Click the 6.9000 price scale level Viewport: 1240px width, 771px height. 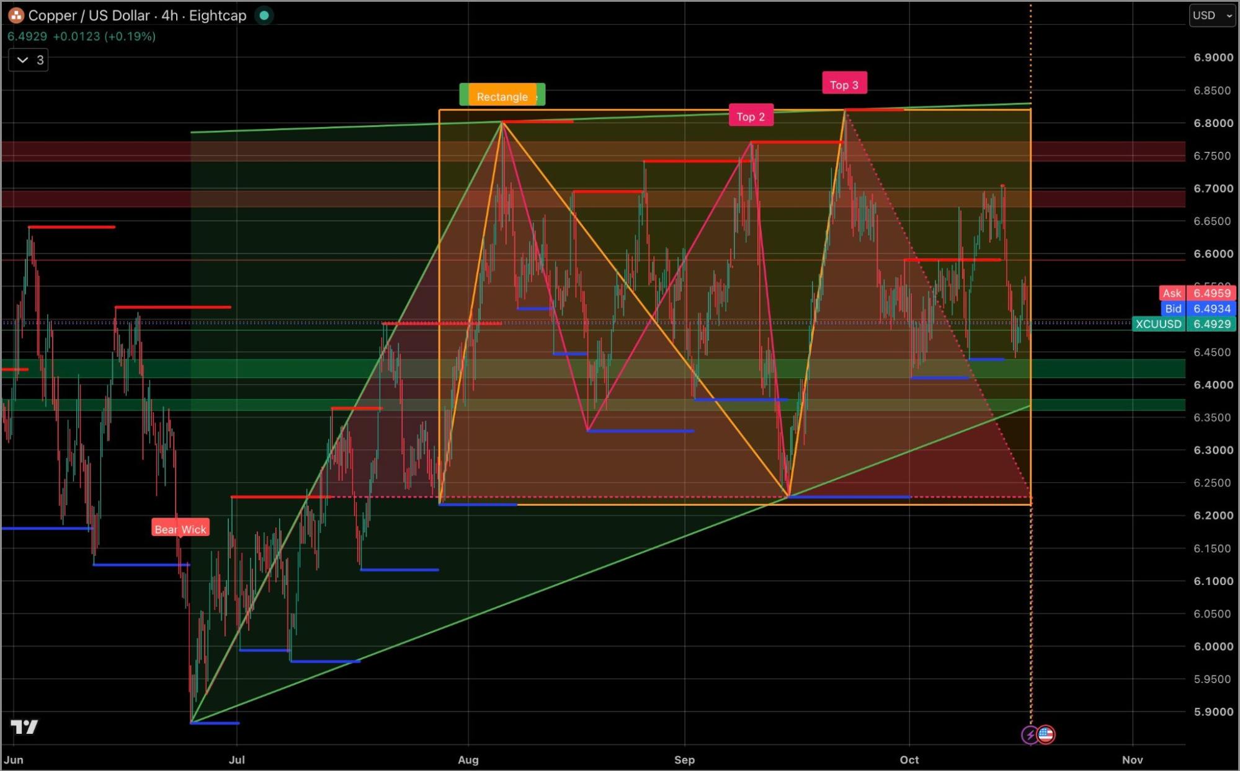tap(1213, 58)
